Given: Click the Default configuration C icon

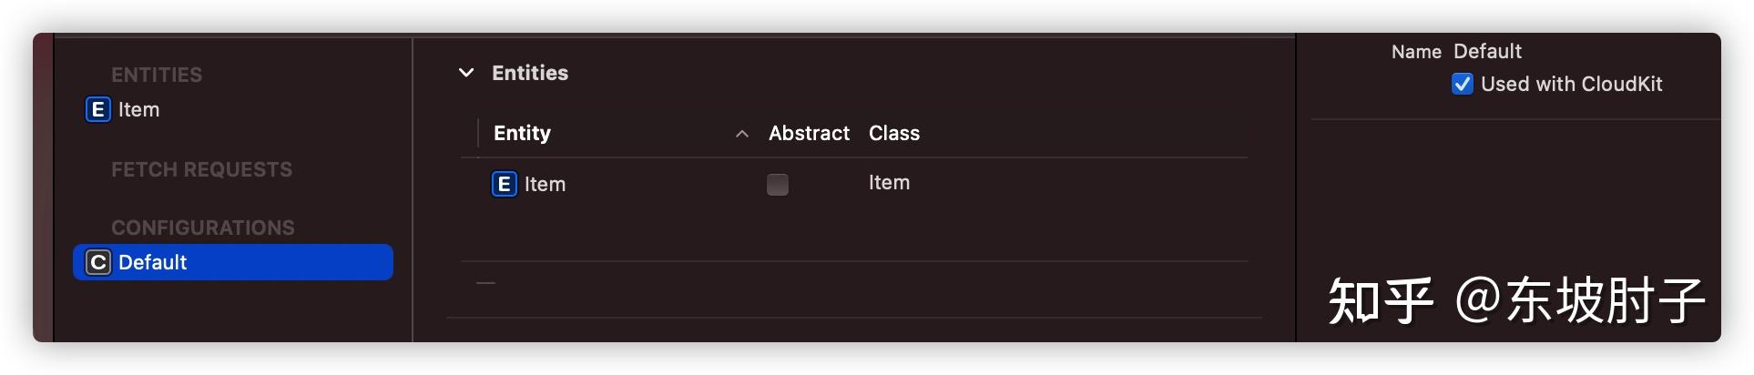Looking at the screenshot, I should [x=97, y=262].
